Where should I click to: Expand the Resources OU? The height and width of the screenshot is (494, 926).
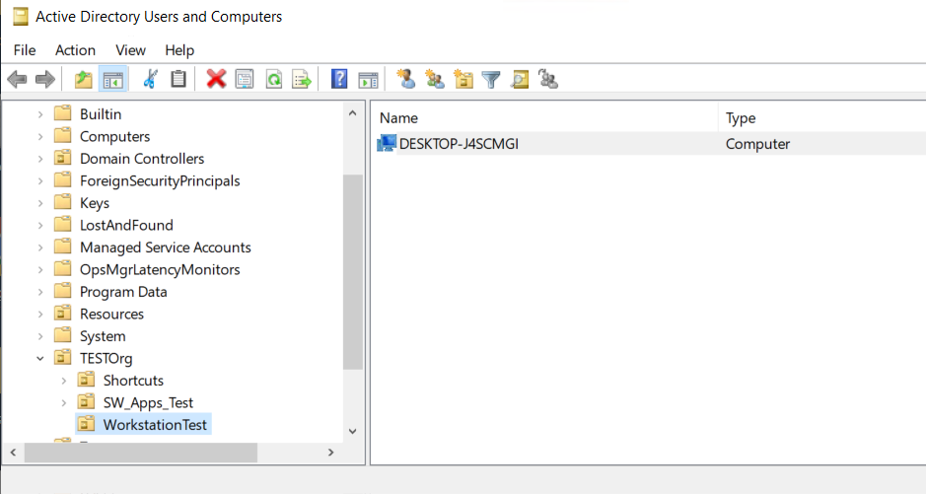pos(40,314)
